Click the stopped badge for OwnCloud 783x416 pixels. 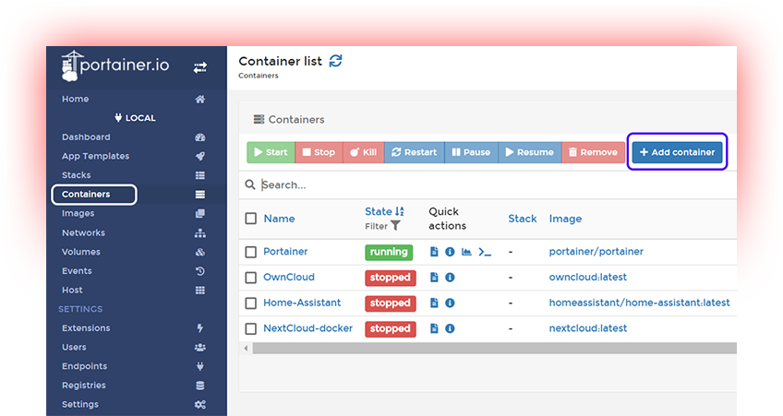click(x=390, y=278)
